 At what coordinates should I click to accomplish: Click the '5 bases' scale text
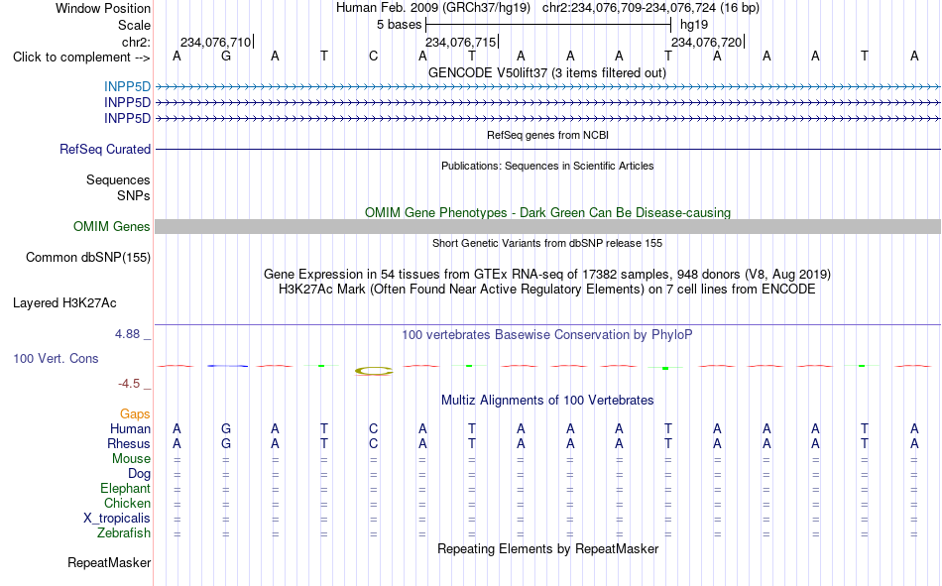pyautogui.click(x=399, y=25)
